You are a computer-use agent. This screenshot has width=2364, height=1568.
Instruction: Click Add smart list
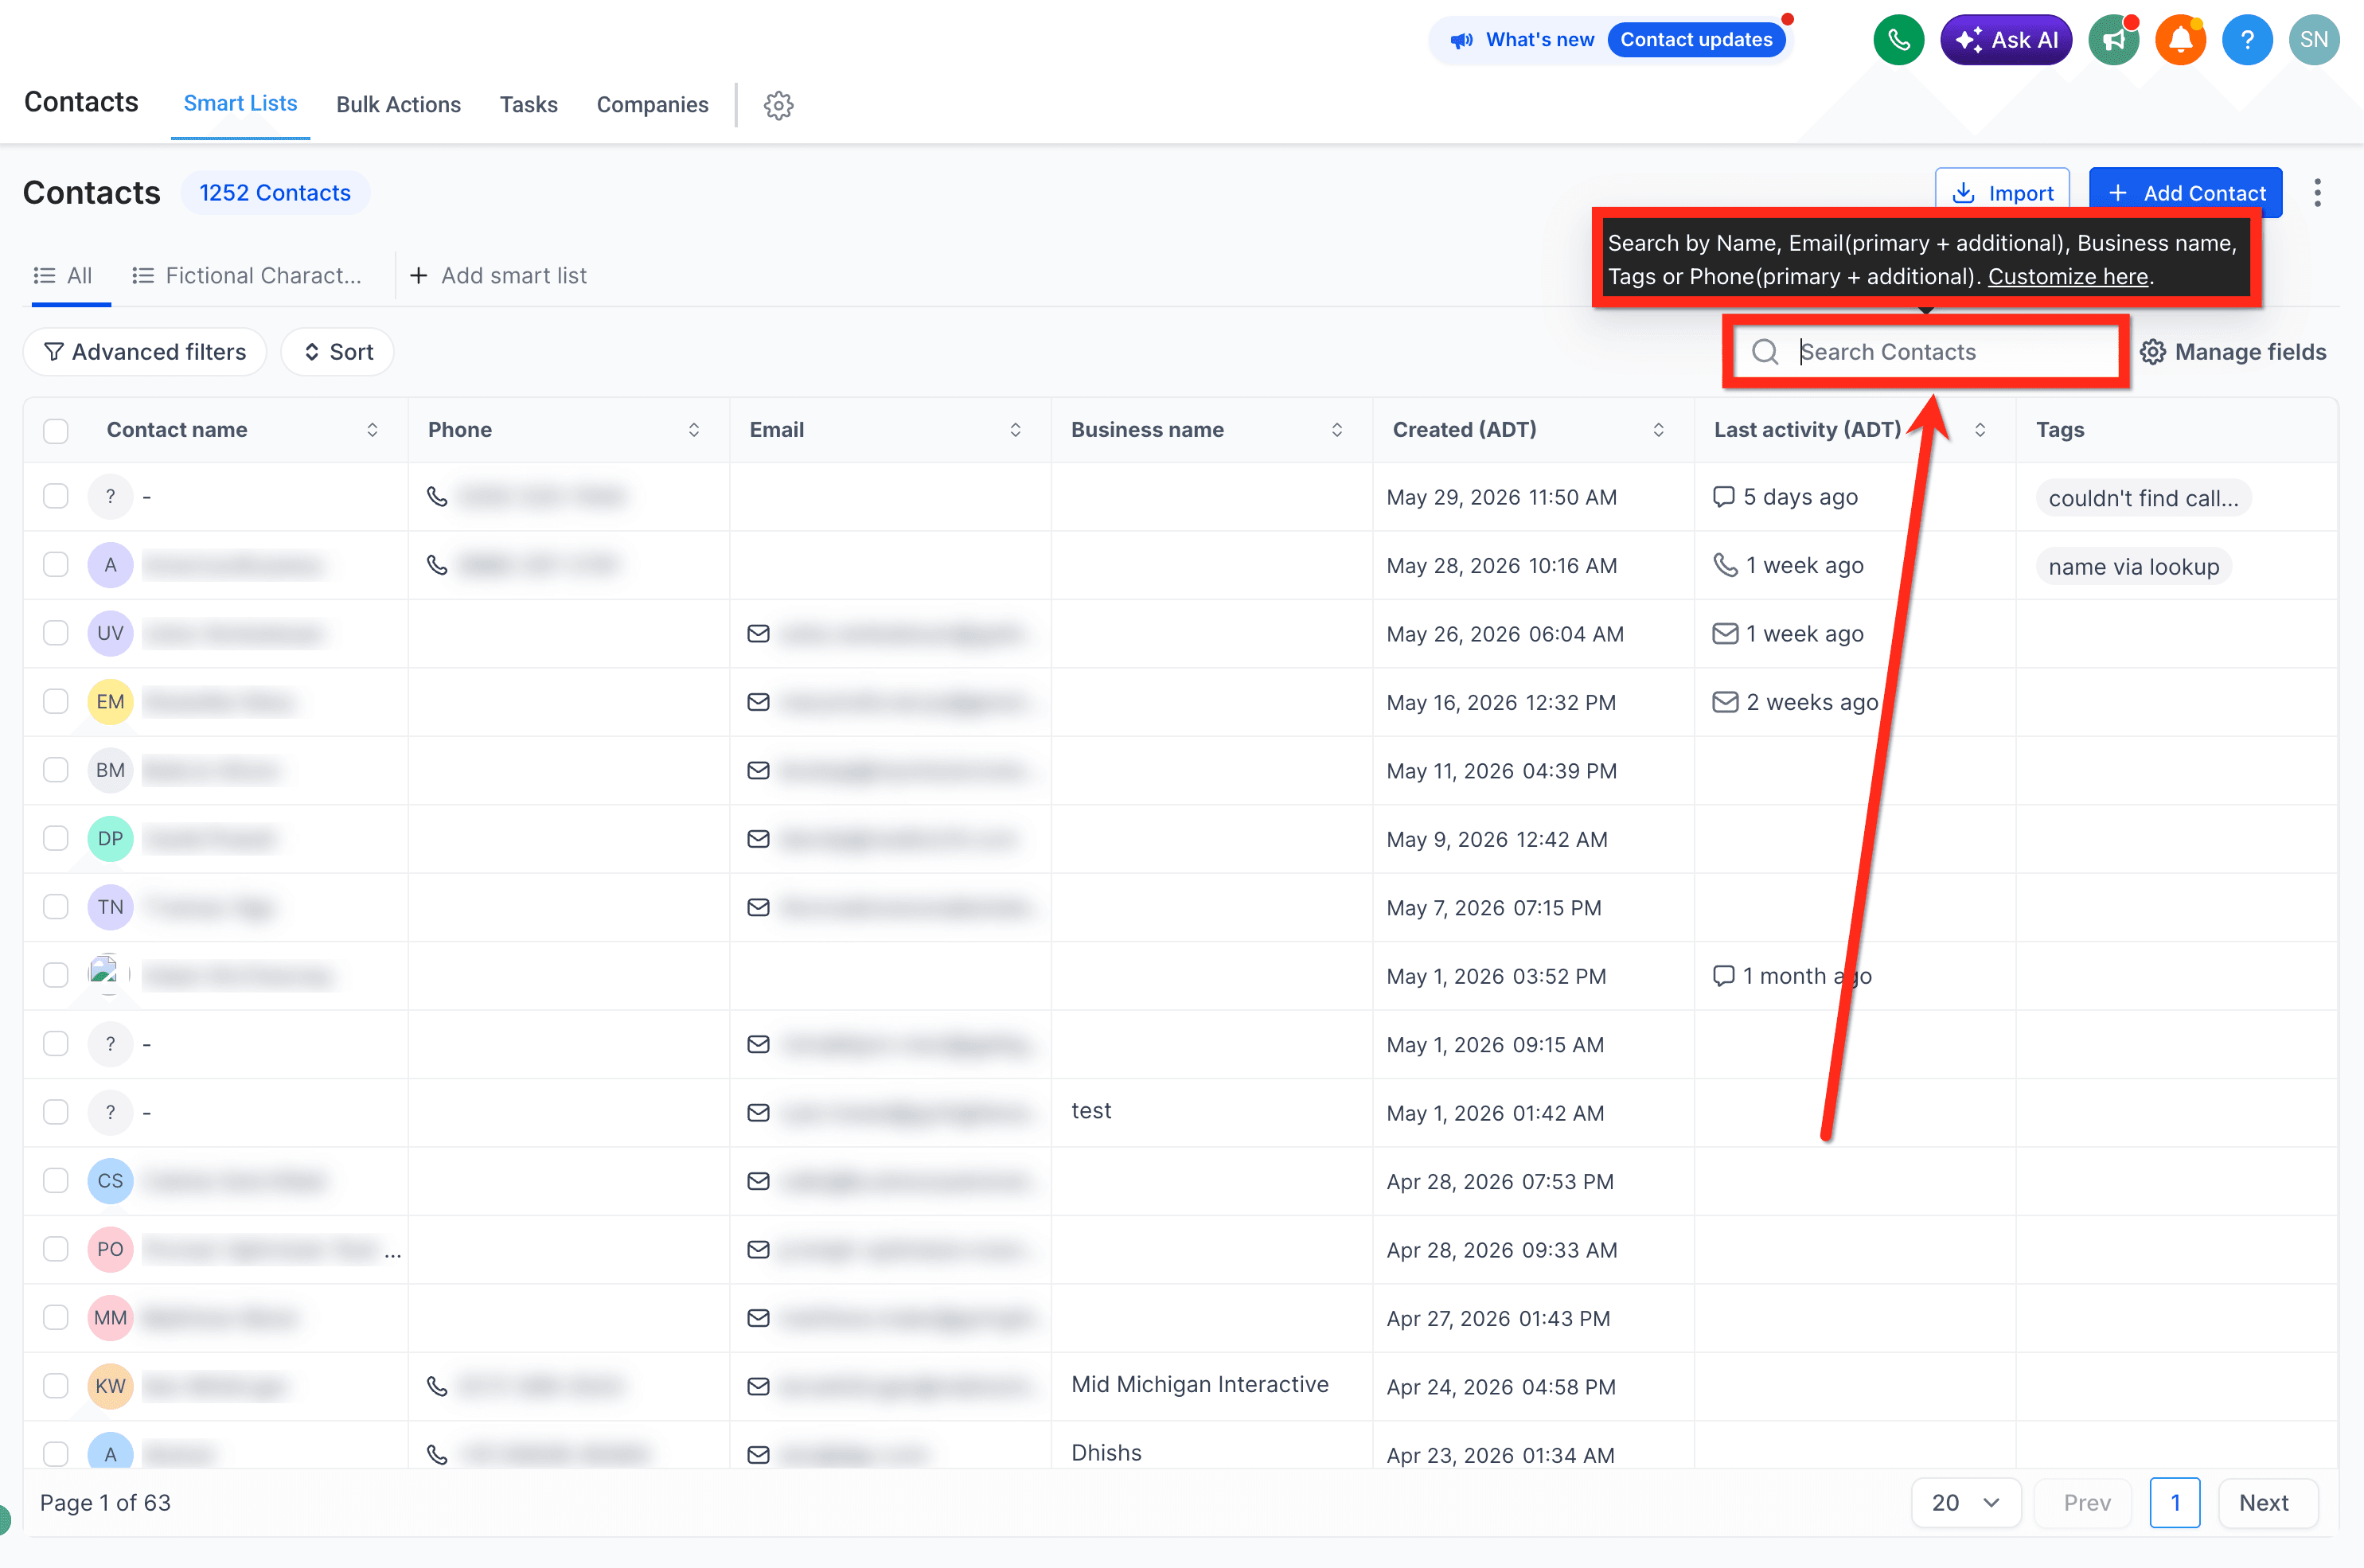pyautogui.click(x=498, y=276)
